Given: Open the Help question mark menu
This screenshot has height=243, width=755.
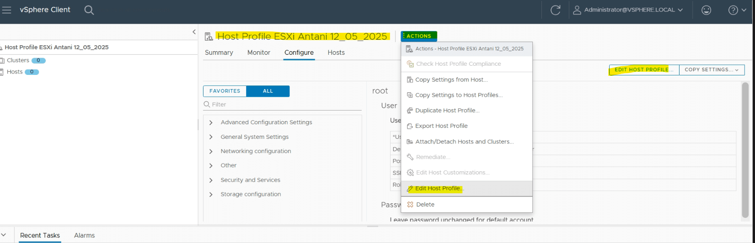Looking at the screenshot, I should tap(736, 10).
